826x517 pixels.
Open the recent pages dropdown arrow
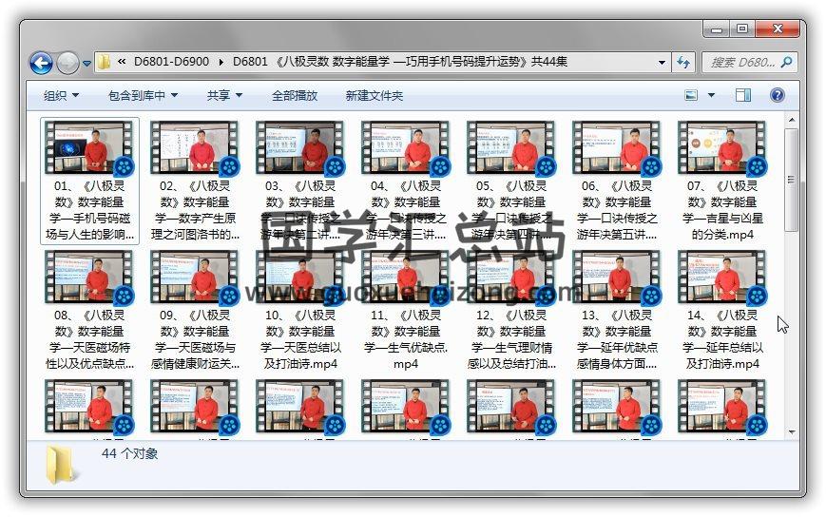pos(86,64)
